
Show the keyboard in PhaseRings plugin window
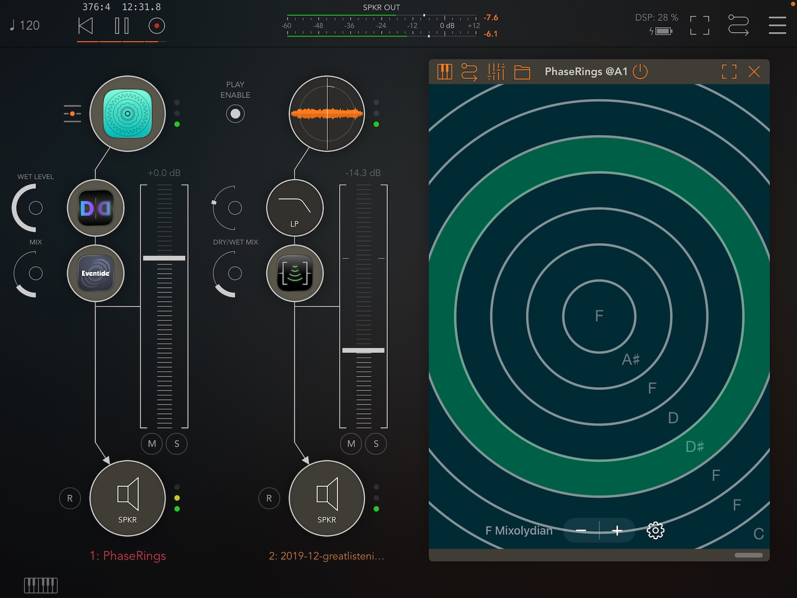(445, 72)
